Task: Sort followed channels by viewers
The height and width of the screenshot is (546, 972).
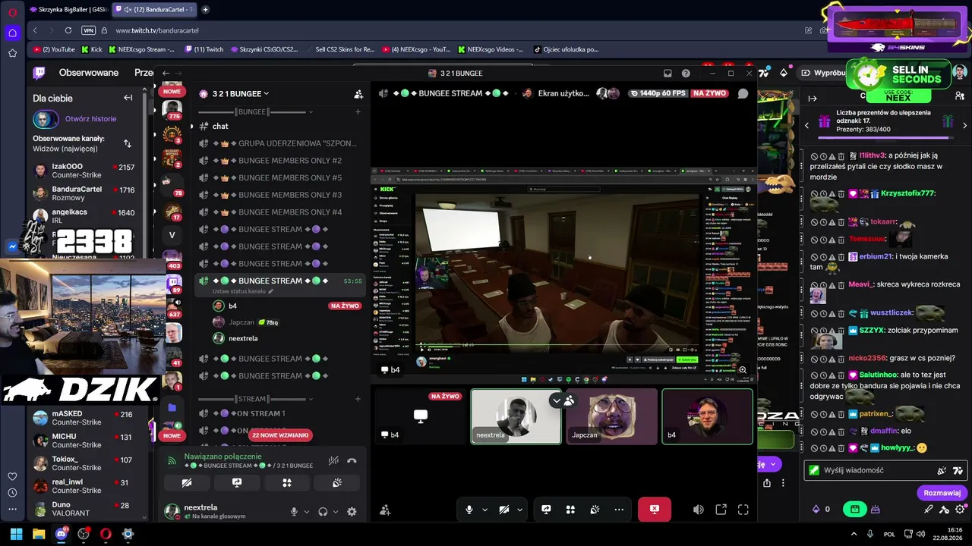Action: point(128,143)
